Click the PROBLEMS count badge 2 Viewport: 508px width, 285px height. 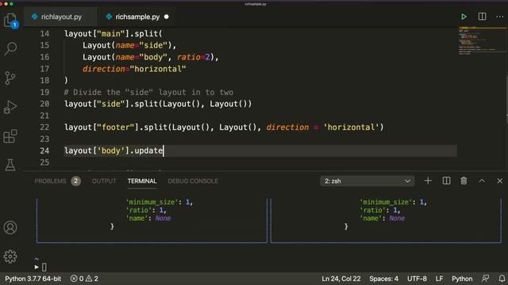[x=76, y=181]
